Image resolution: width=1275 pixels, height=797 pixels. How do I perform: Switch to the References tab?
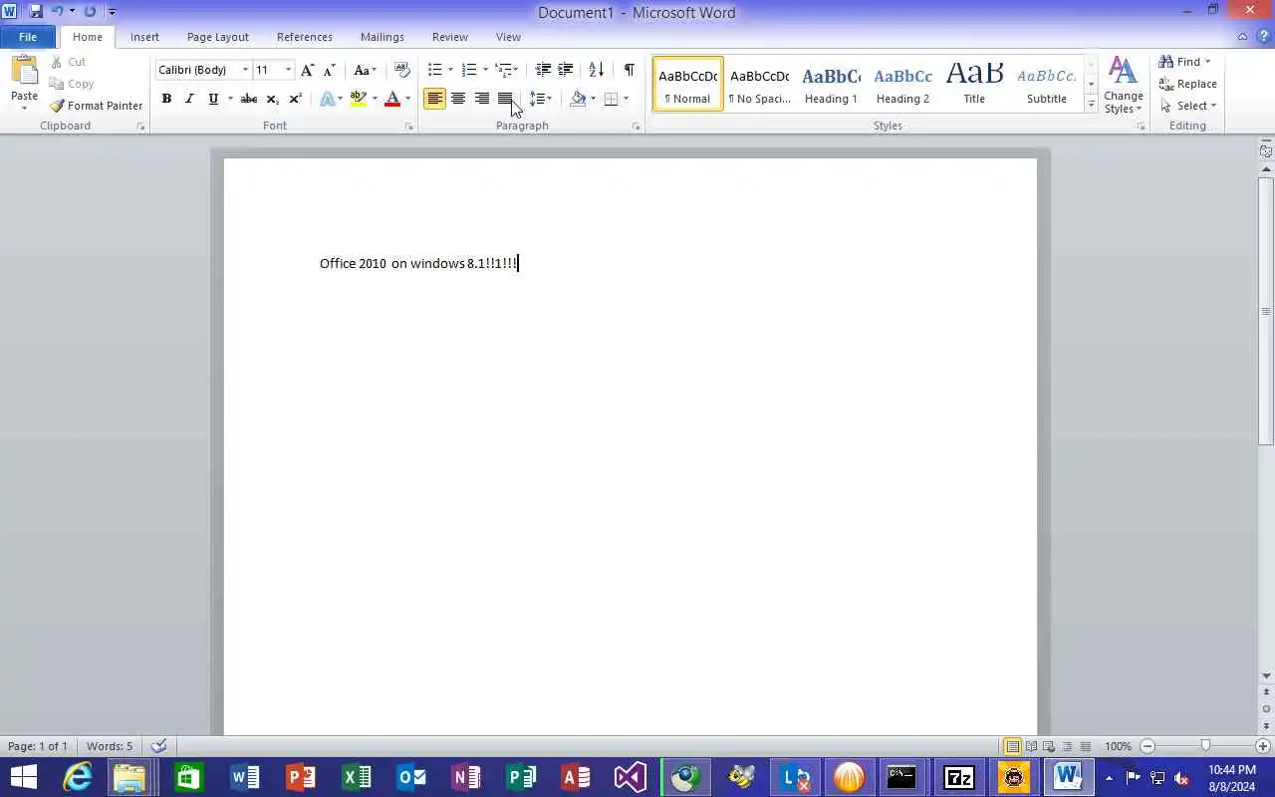coord(305,37)
